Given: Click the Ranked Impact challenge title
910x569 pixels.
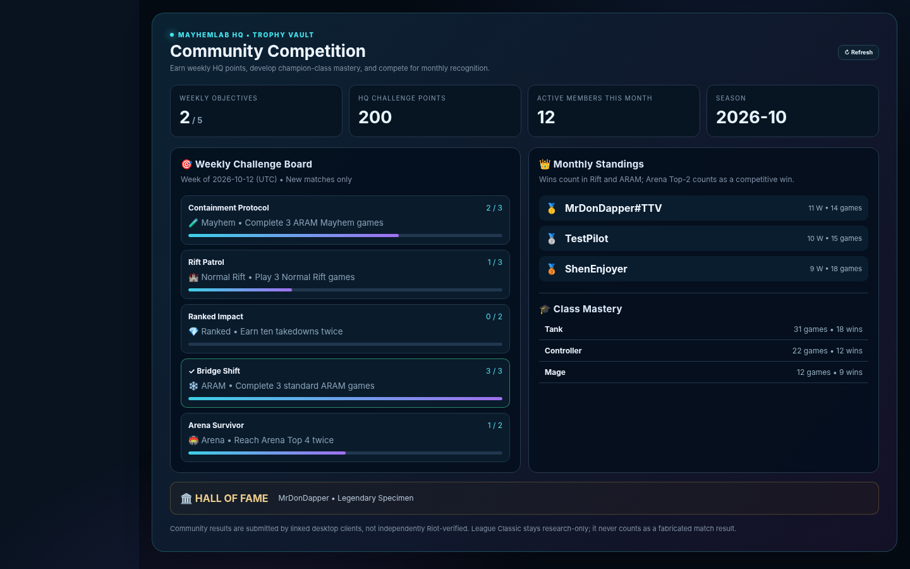Looking at the screenshot, I should click(215, 317).
